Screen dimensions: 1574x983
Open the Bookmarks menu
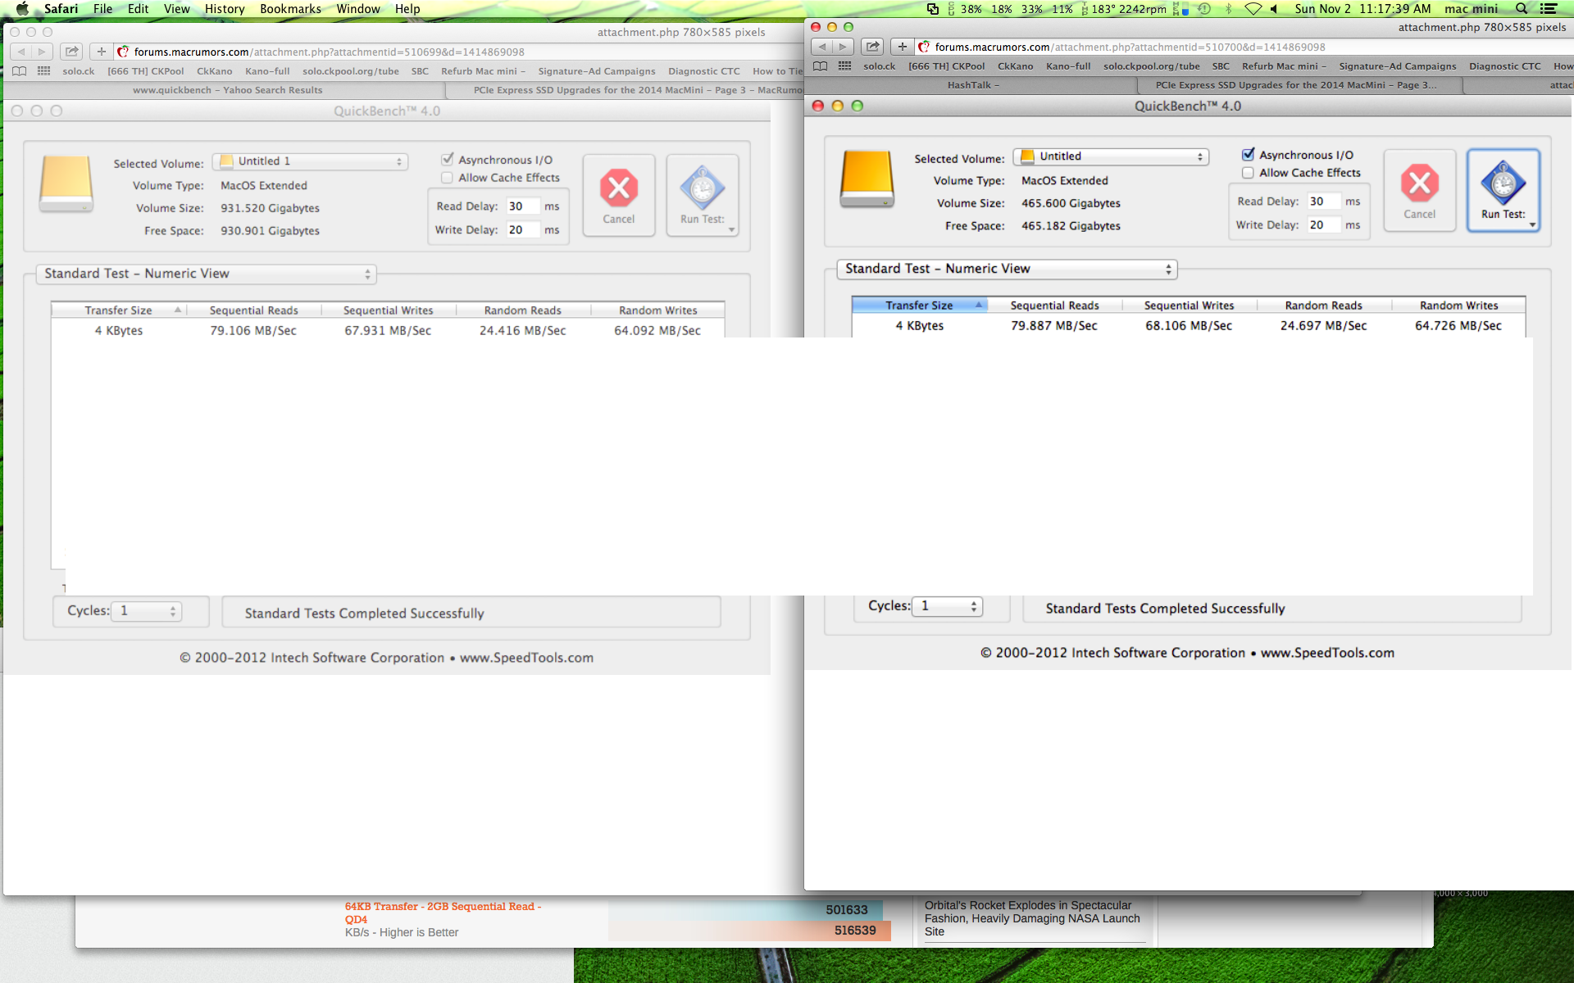pyautogui.click(x=290, y=9)
